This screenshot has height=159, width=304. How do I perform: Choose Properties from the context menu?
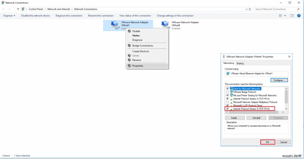pyautogui.click(x=138, y=65)
